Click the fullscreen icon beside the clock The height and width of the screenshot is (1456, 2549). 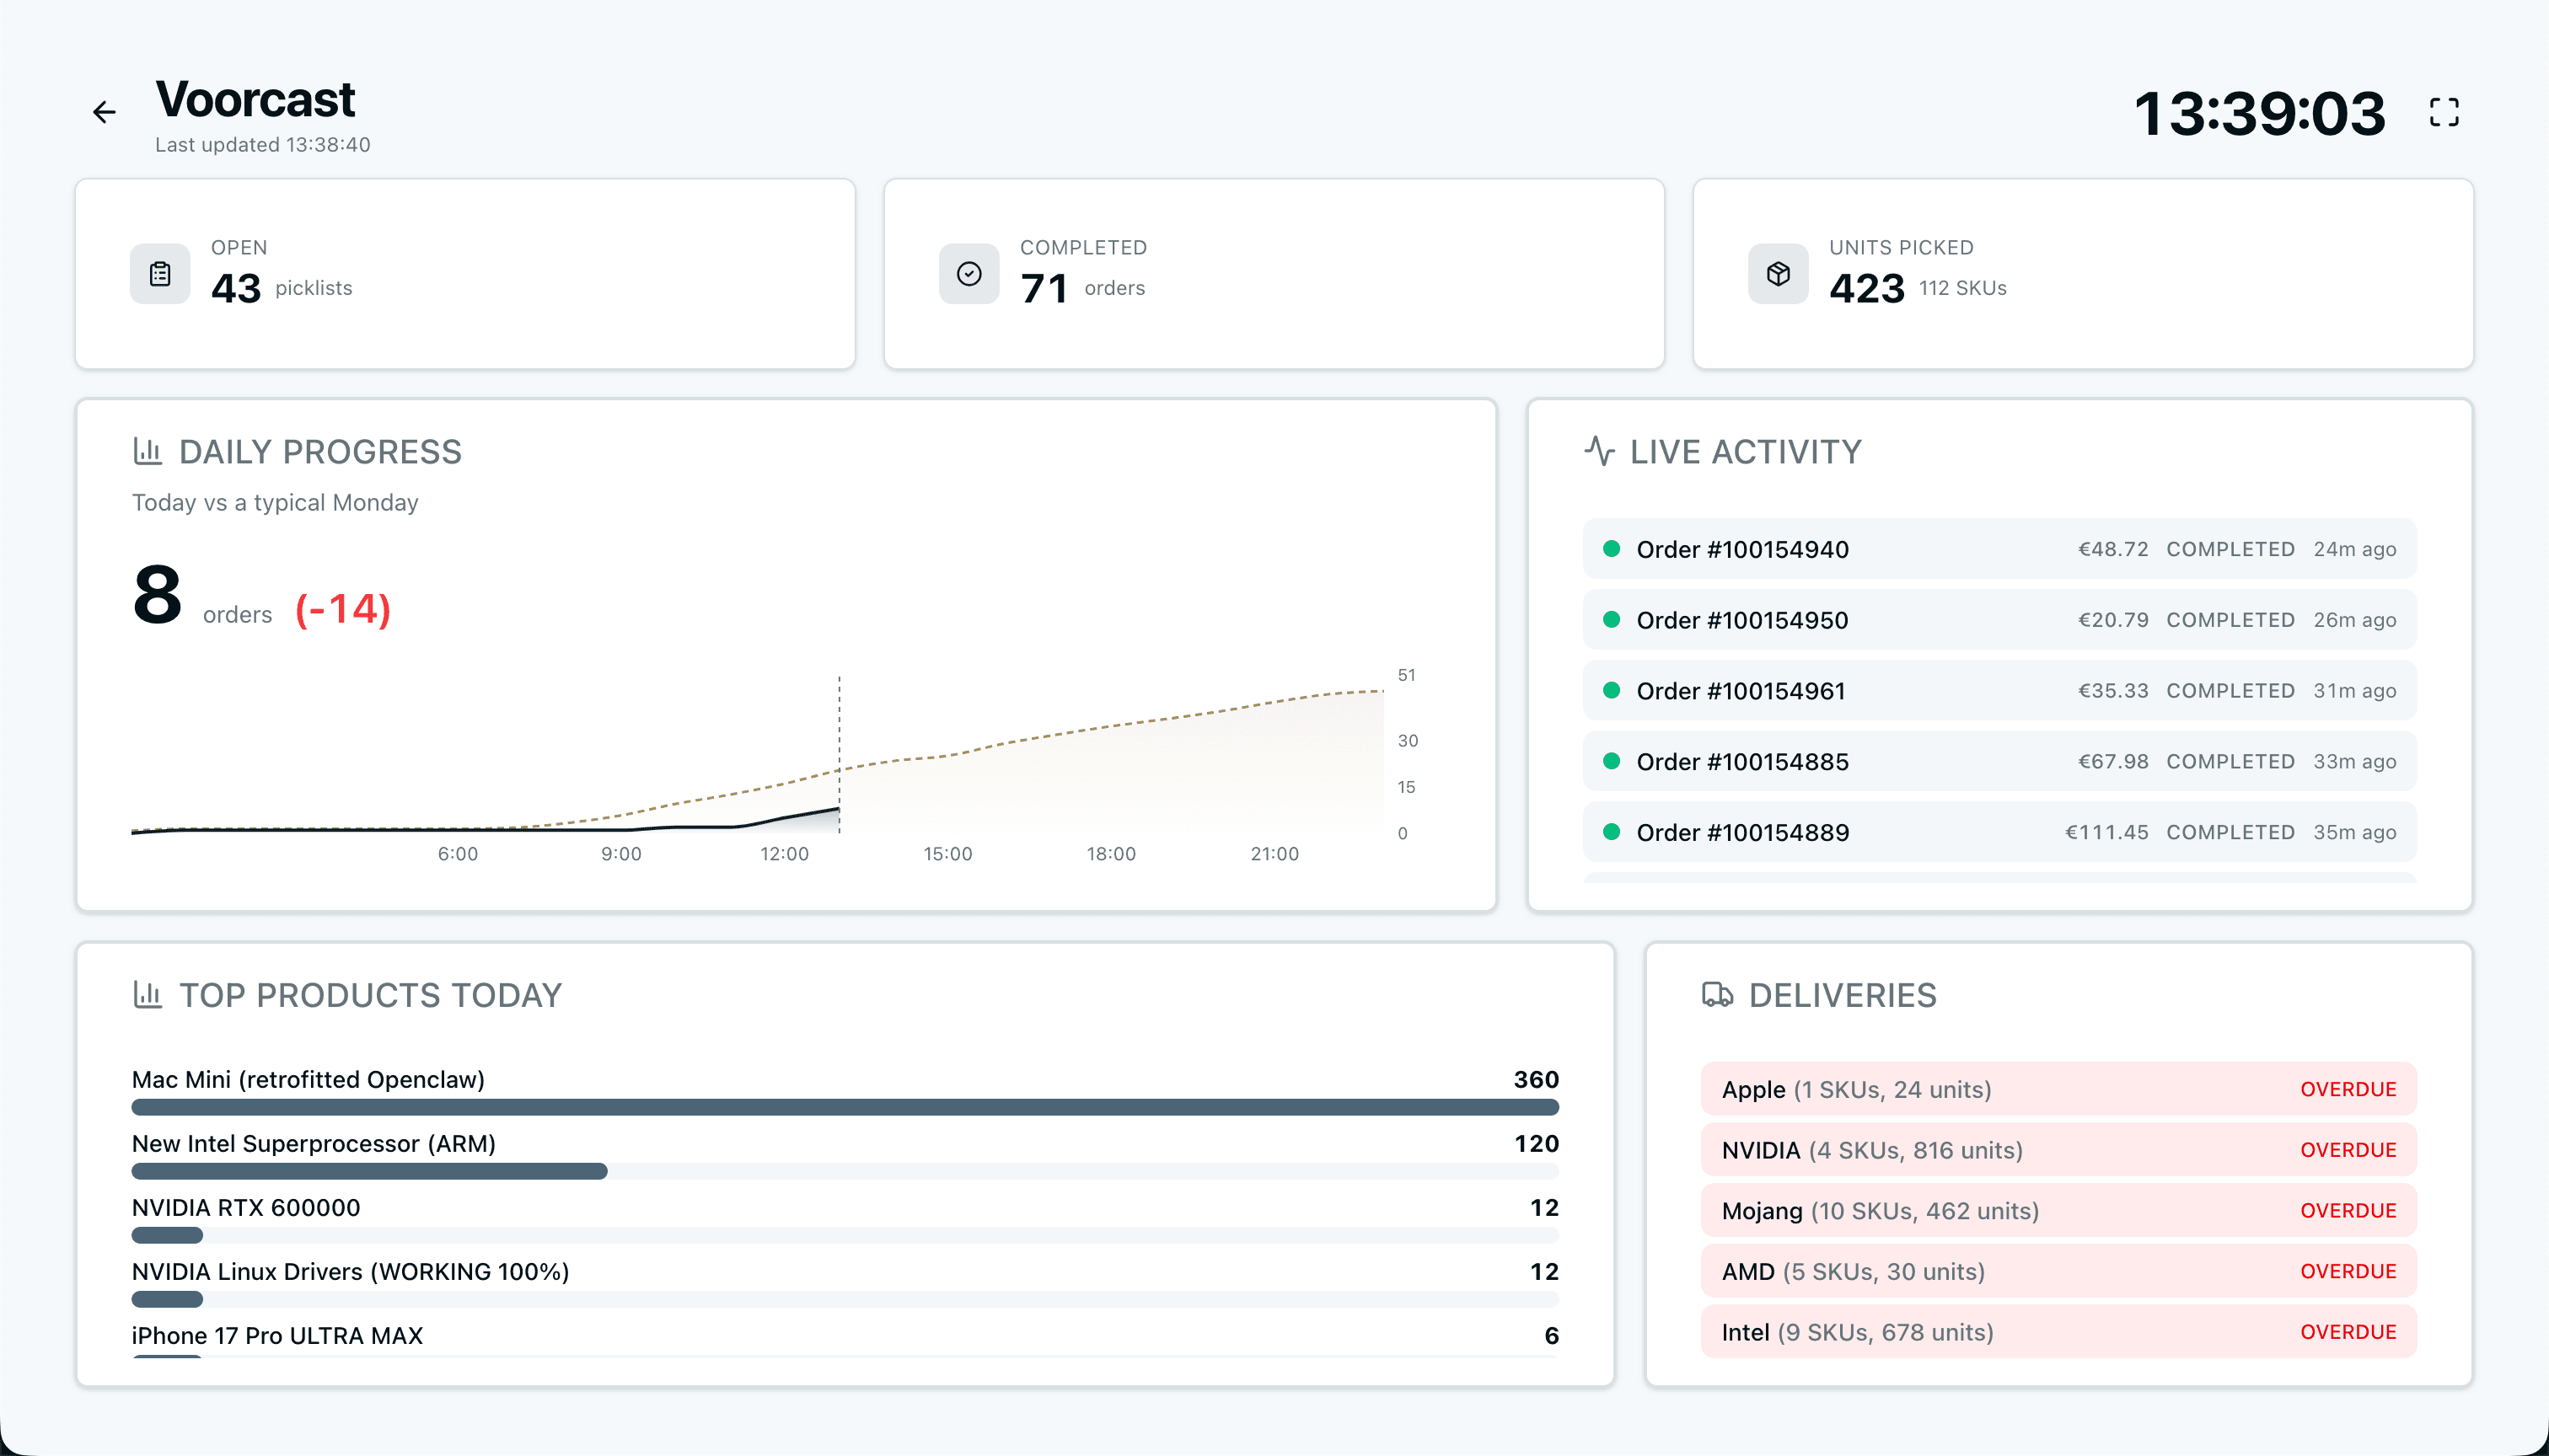pyautogui.click(x=2445, y=111)
